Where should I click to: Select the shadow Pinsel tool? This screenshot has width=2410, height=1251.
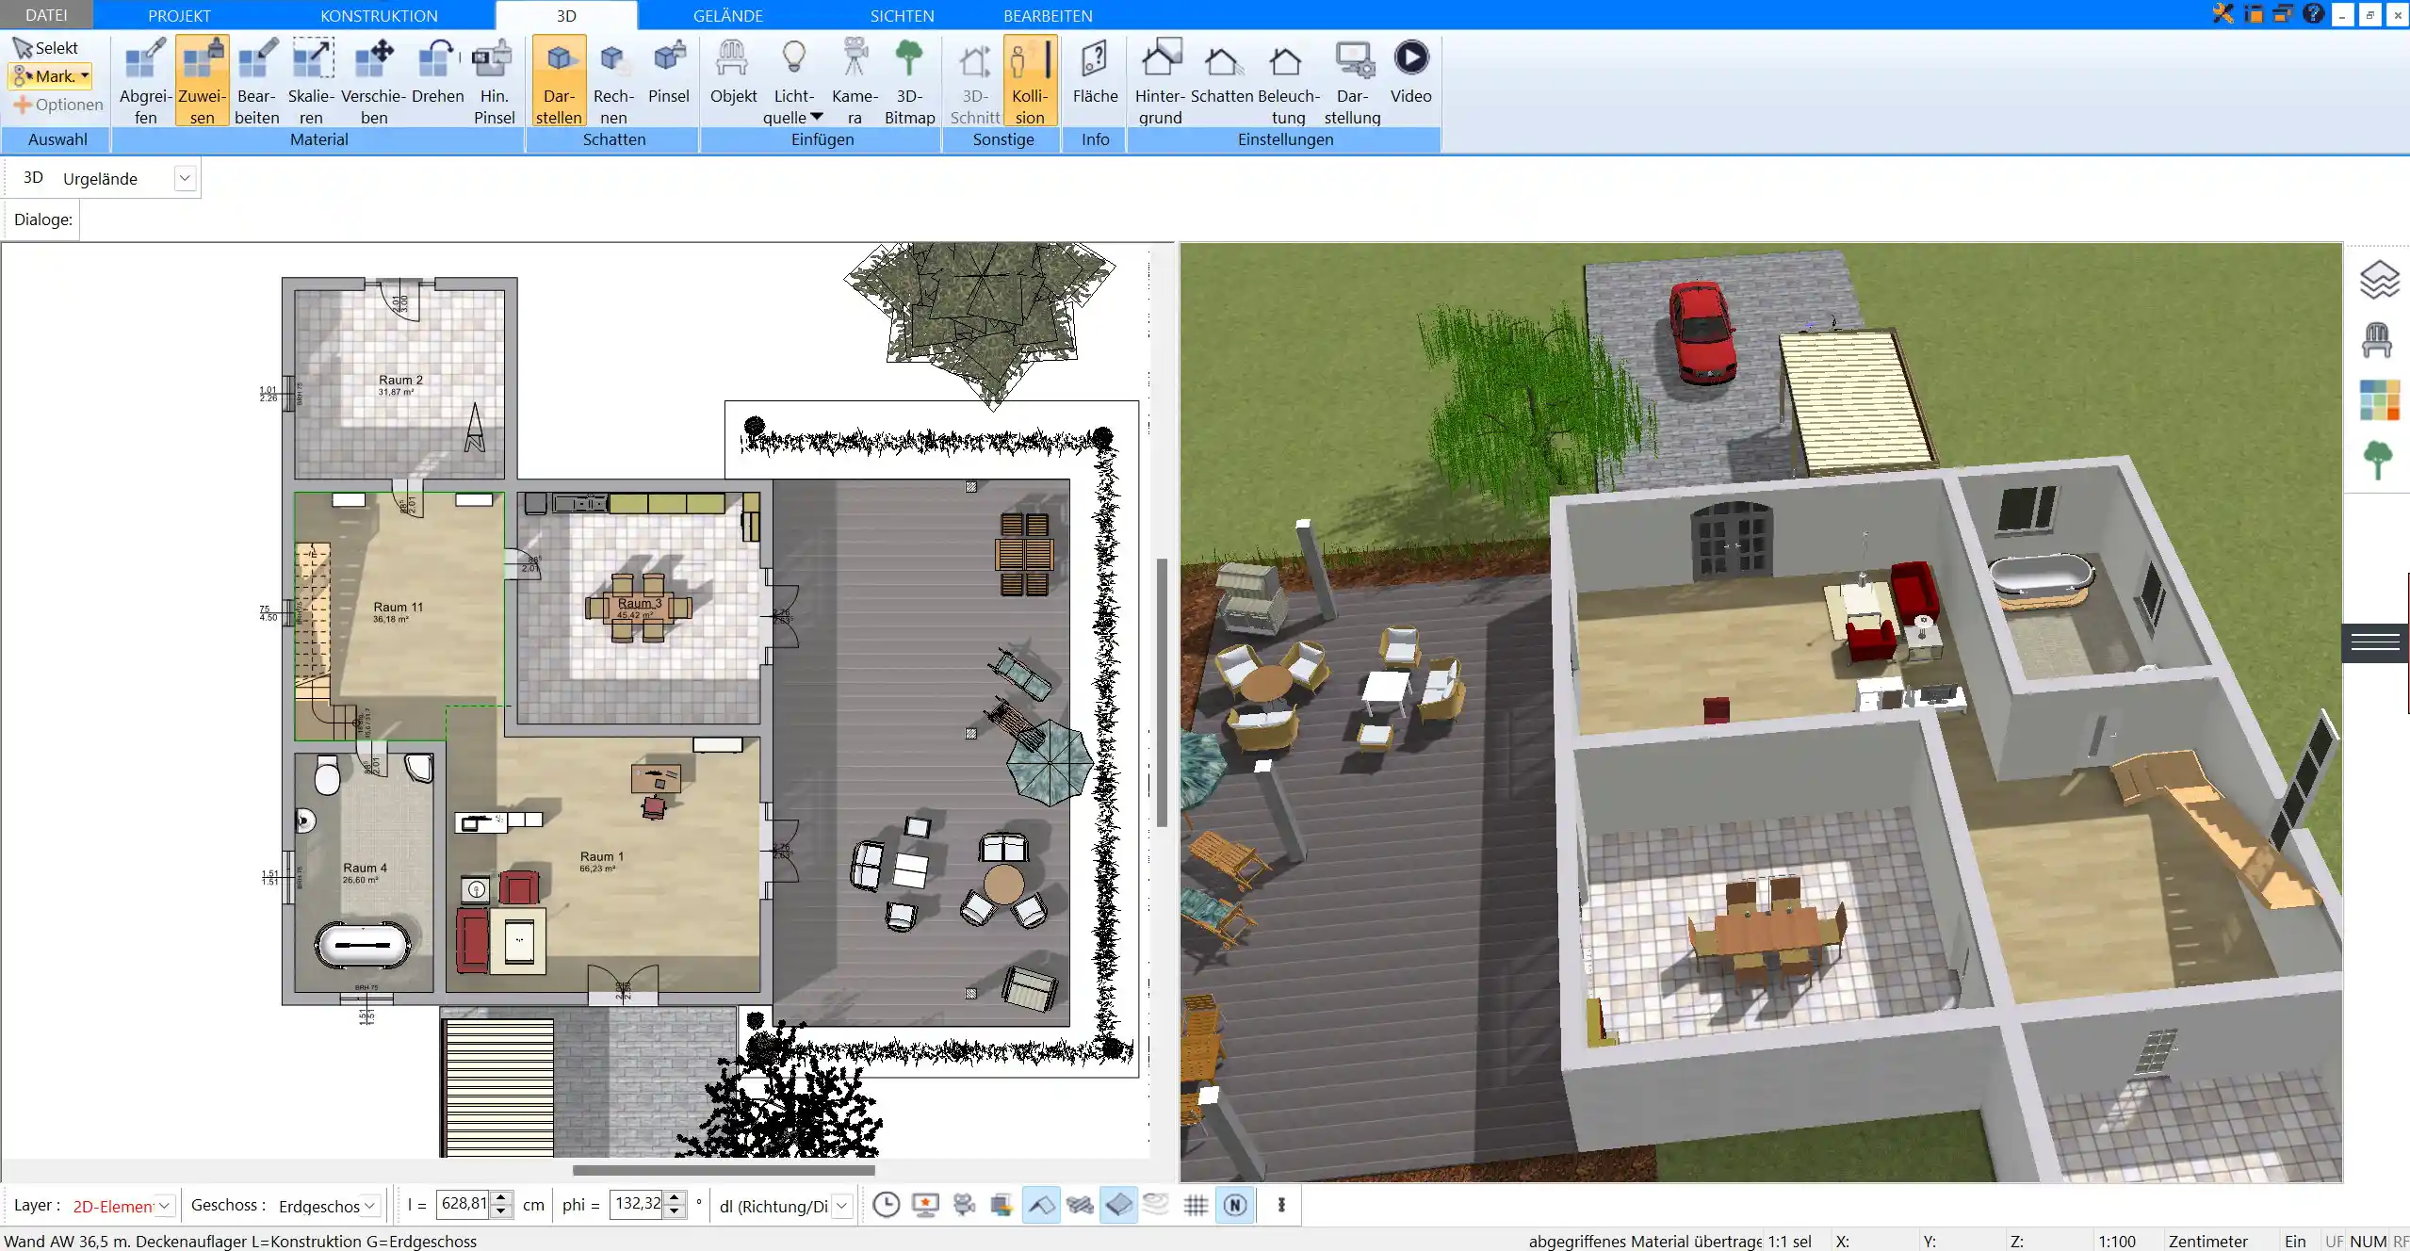click(x=669, y=72)
